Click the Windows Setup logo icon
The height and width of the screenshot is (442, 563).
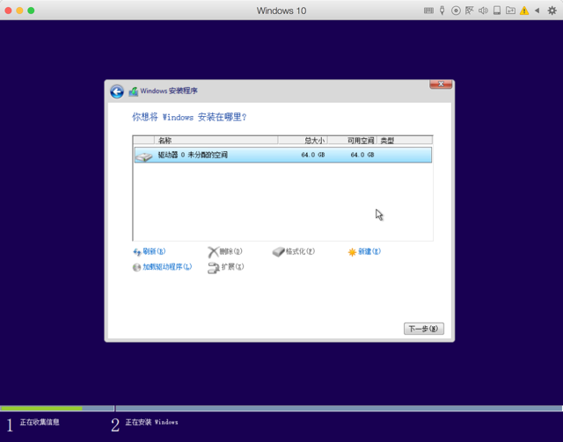coord(133,91)
